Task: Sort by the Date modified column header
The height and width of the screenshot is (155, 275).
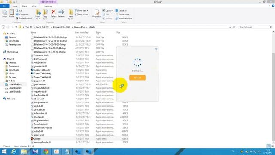Action: (x=82, y=33)
